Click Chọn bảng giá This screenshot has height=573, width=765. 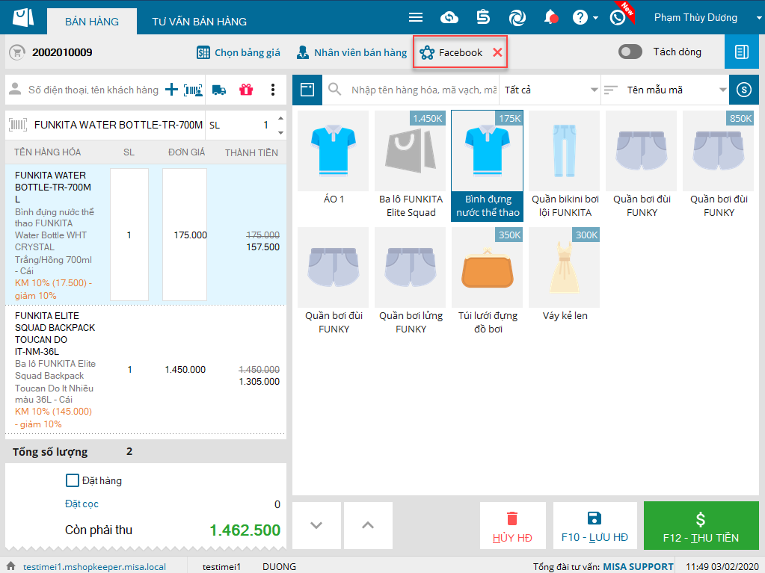[x=238, y=52]
